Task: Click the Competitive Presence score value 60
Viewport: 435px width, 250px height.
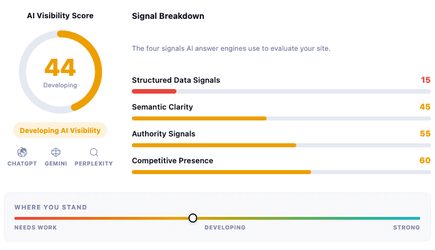Action: [x=425, y=161]
